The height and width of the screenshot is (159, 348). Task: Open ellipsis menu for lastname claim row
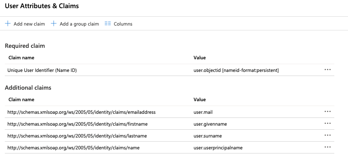(327, 135)
